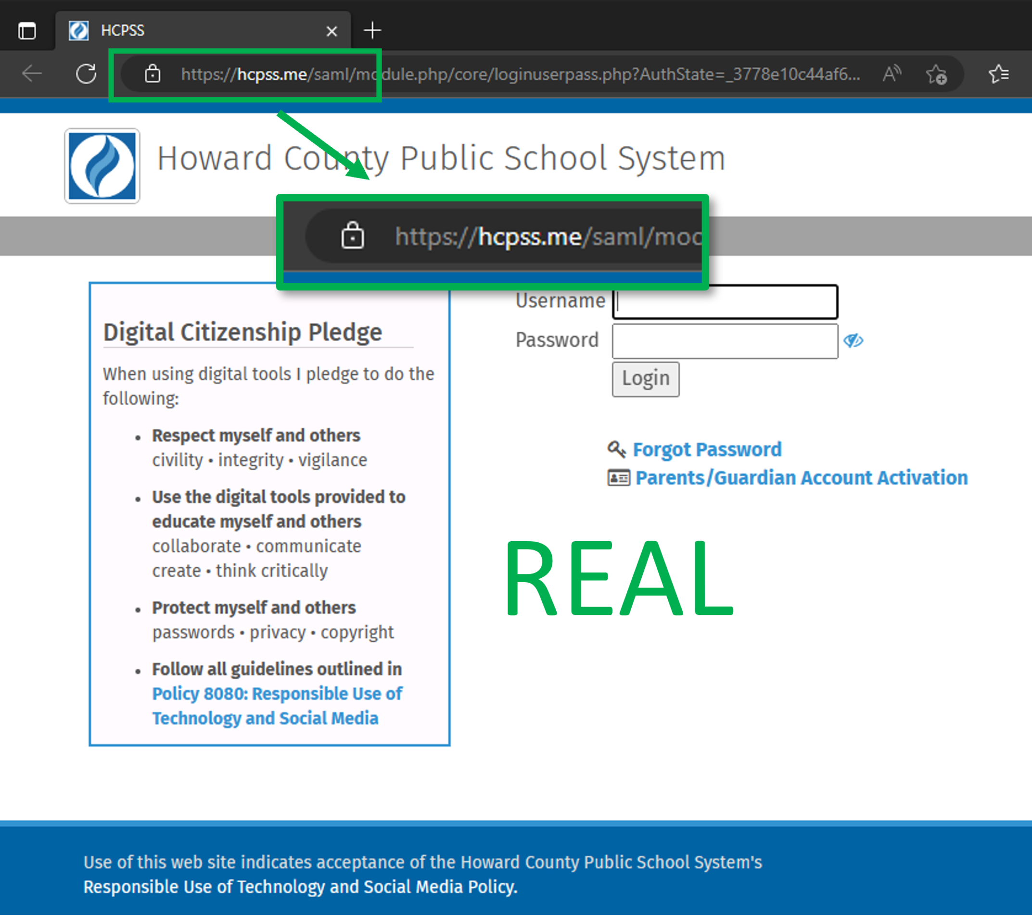
Task: Click 'Protect myself and others' text
Action: tap(254, 608)
